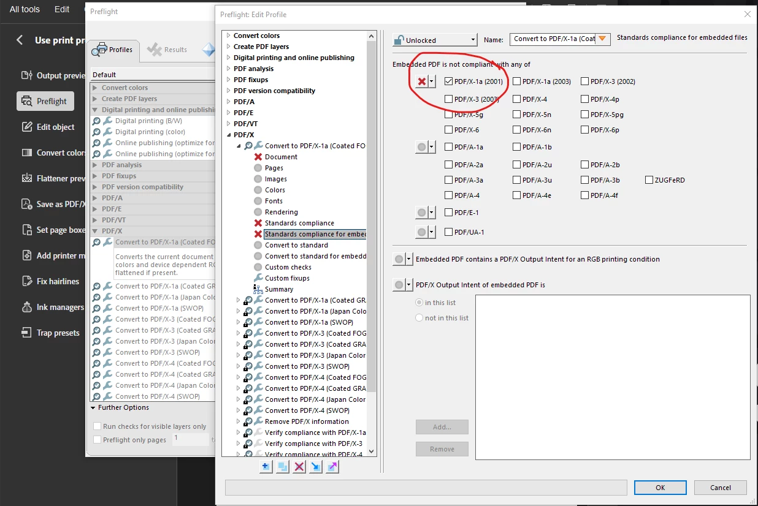The width and height of the screenshot is (758, 506).
Task: Open the All tools menu
Action: [x=25, y=9]
